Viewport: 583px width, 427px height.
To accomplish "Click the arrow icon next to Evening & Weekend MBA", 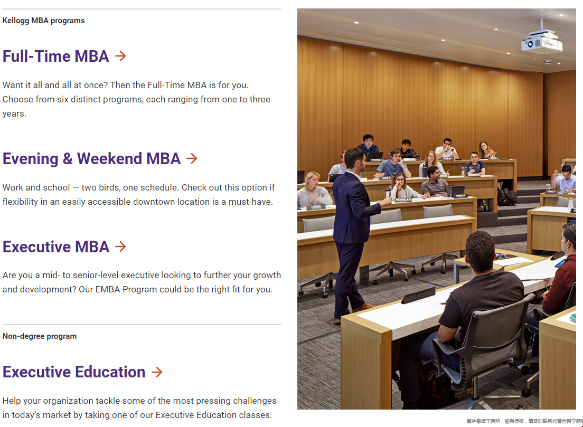I will [x=192, y=158].
